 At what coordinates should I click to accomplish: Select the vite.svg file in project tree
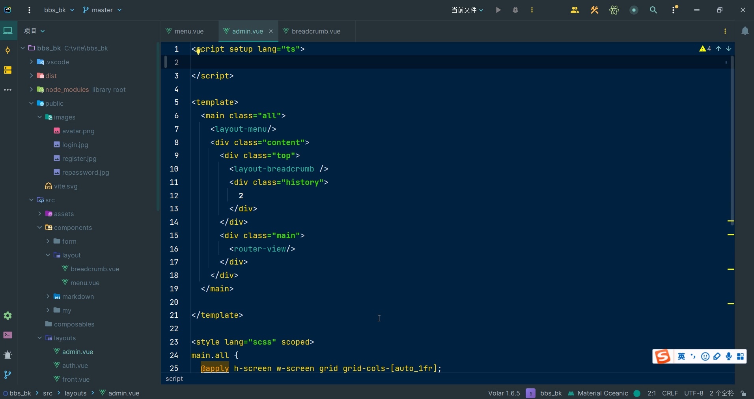(65, 187)
